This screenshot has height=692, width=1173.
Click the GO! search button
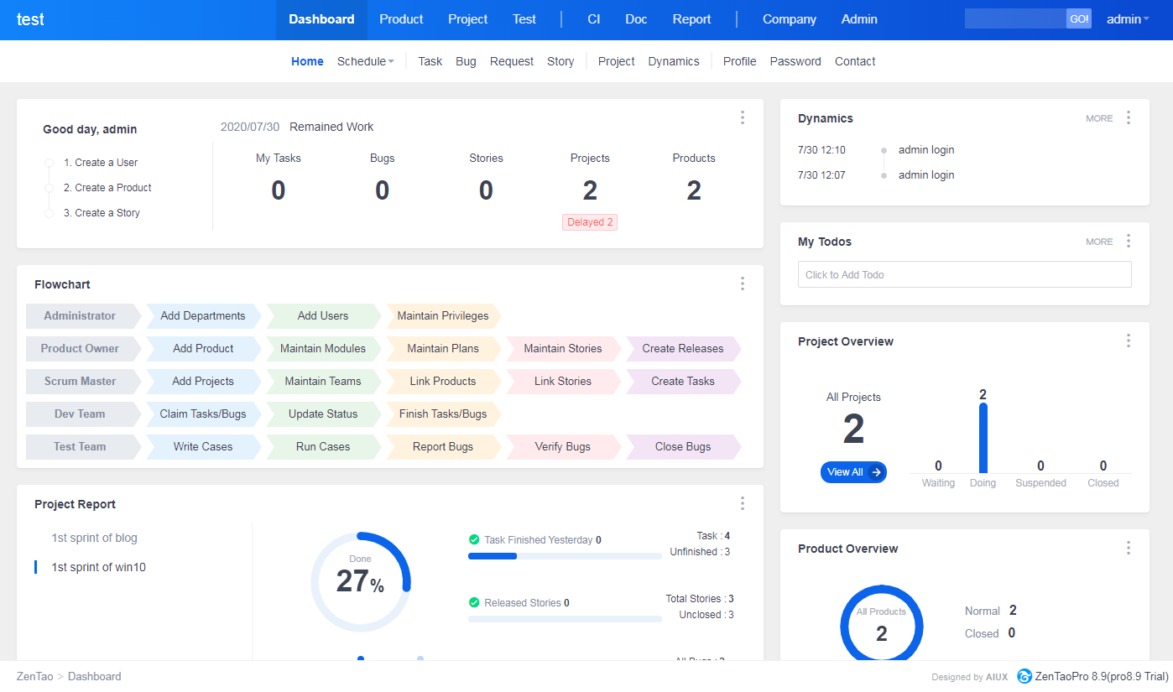[1078, 19]
